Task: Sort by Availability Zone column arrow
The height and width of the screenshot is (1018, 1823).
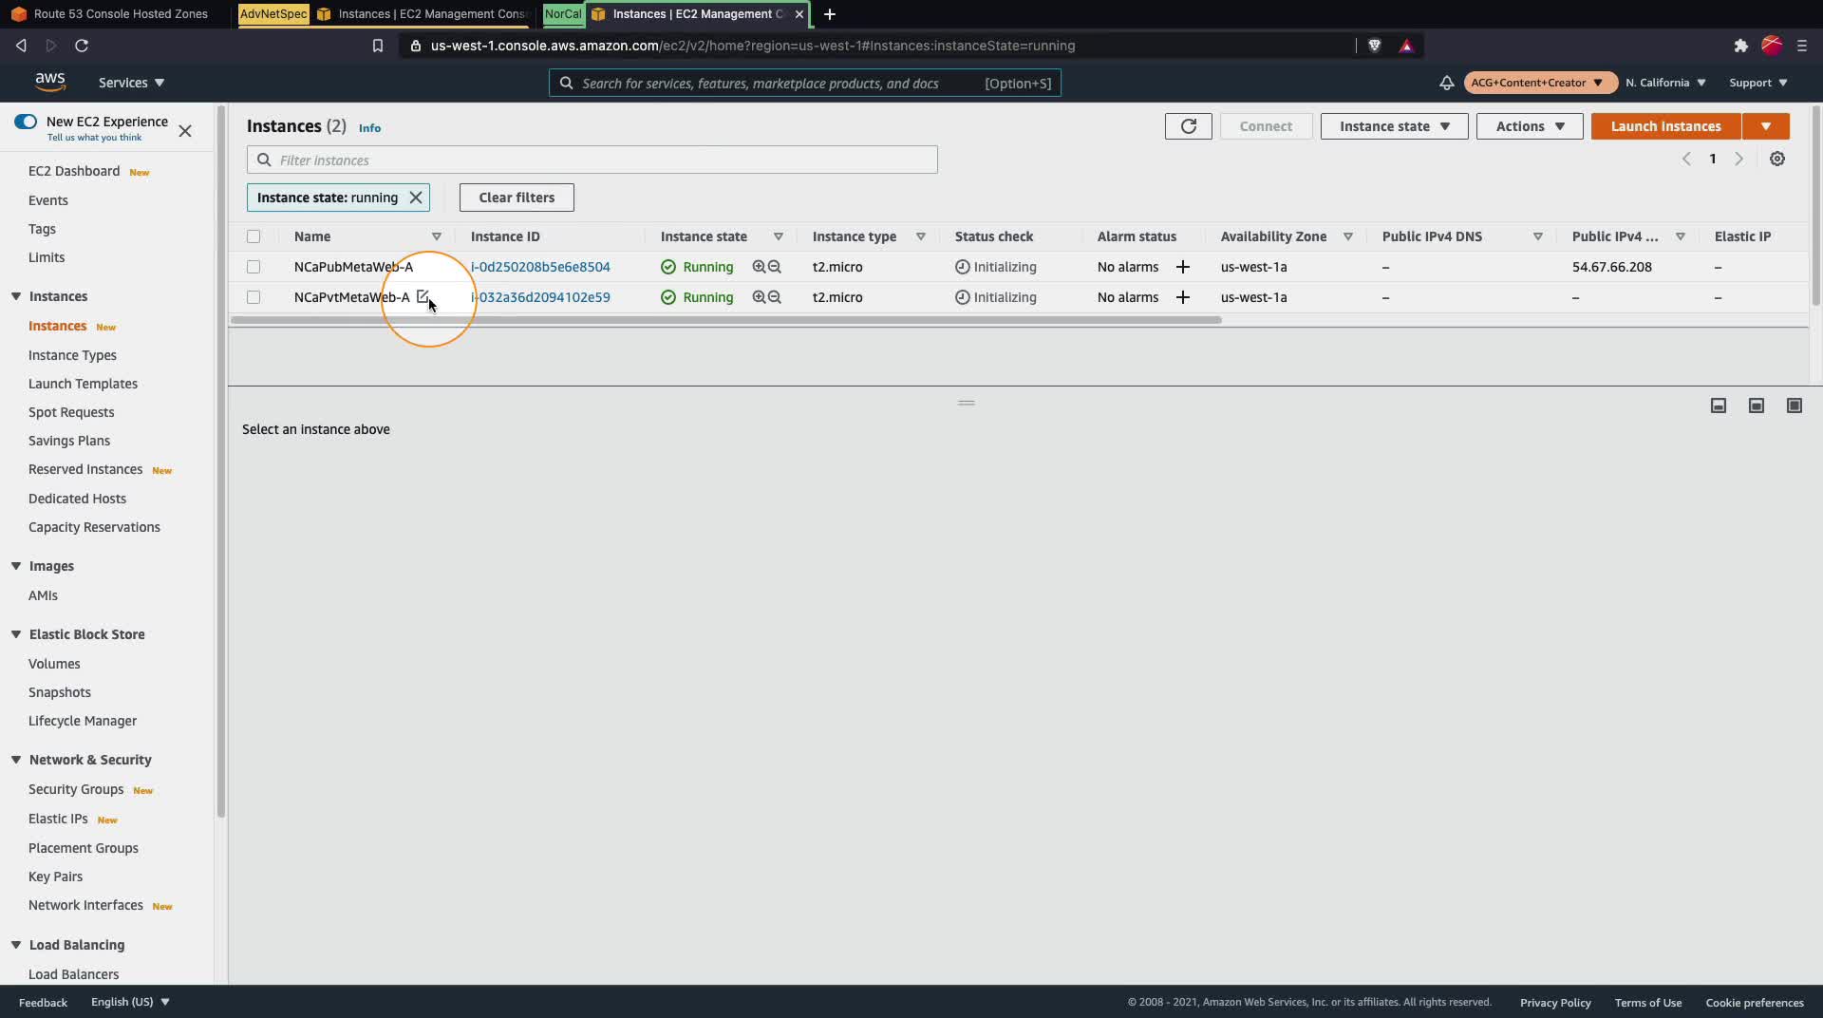Action: point(1348,236)
